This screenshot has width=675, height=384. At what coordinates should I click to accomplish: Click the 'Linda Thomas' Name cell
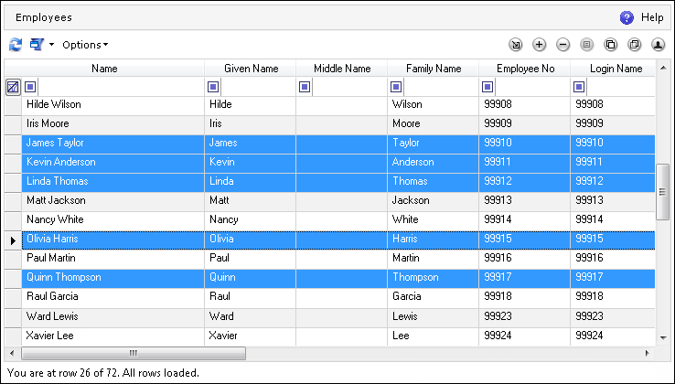tap(113, 182)
